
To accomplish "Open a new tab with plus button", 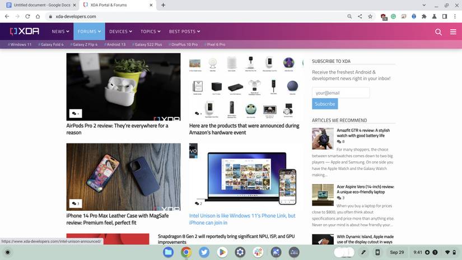I will click(163, 5).
